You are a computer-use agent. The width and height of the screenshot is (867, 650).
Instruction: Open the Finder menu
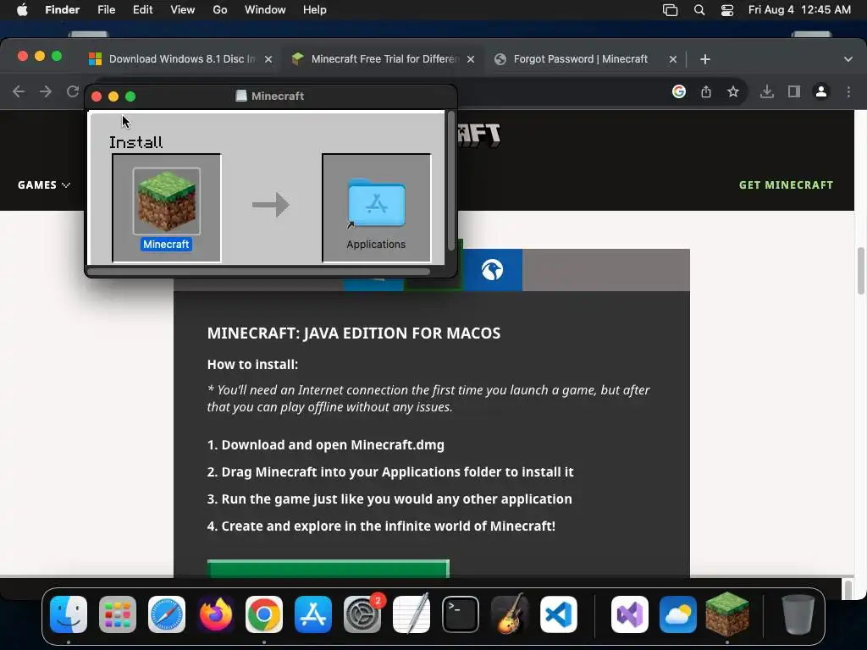pyautogui.click(x=62, y=10)
